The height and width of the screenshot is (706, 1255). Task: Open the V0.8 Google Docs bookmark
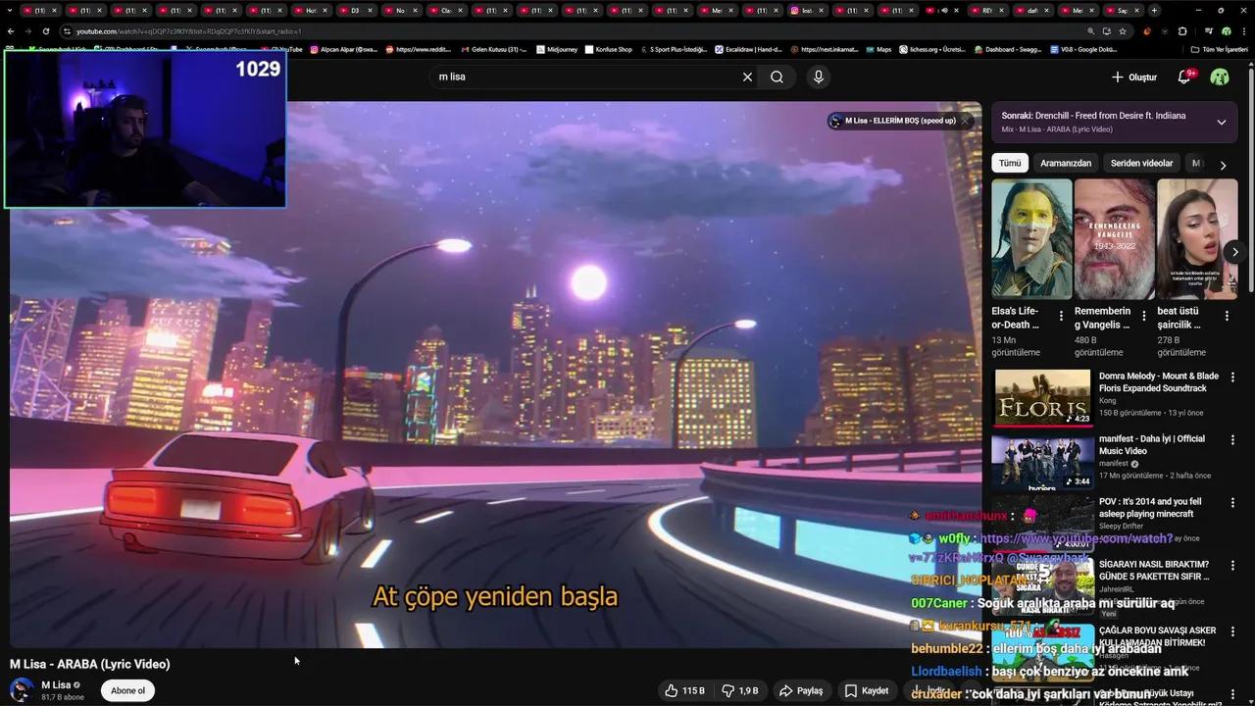(x=1083, y=49)
